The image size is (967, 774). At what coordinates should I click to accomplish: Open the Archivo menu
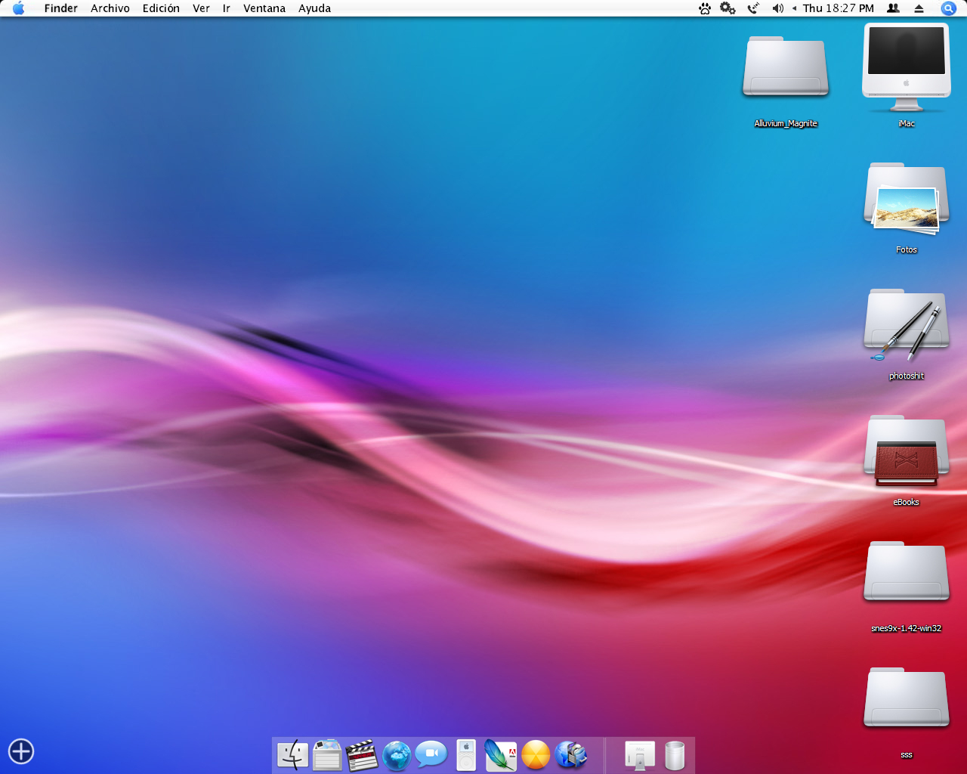(110, 8)
